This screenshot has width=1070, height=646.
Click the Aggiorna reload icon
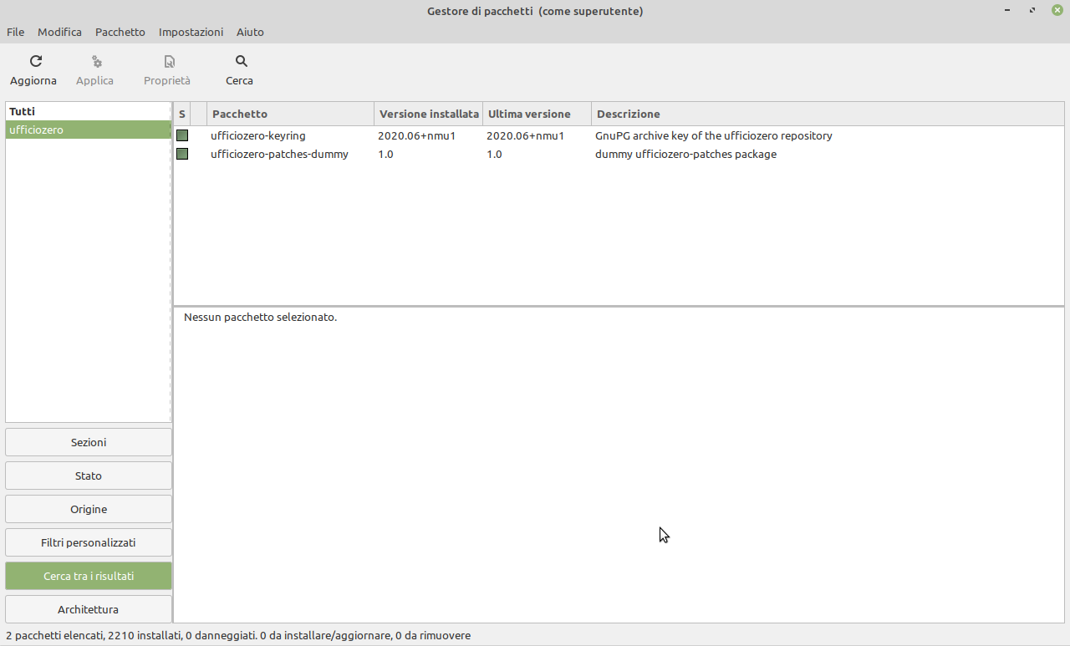(35, 61)
